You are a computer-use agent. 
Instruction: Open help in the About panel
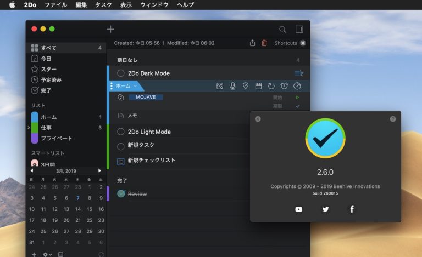coord(393,119)
